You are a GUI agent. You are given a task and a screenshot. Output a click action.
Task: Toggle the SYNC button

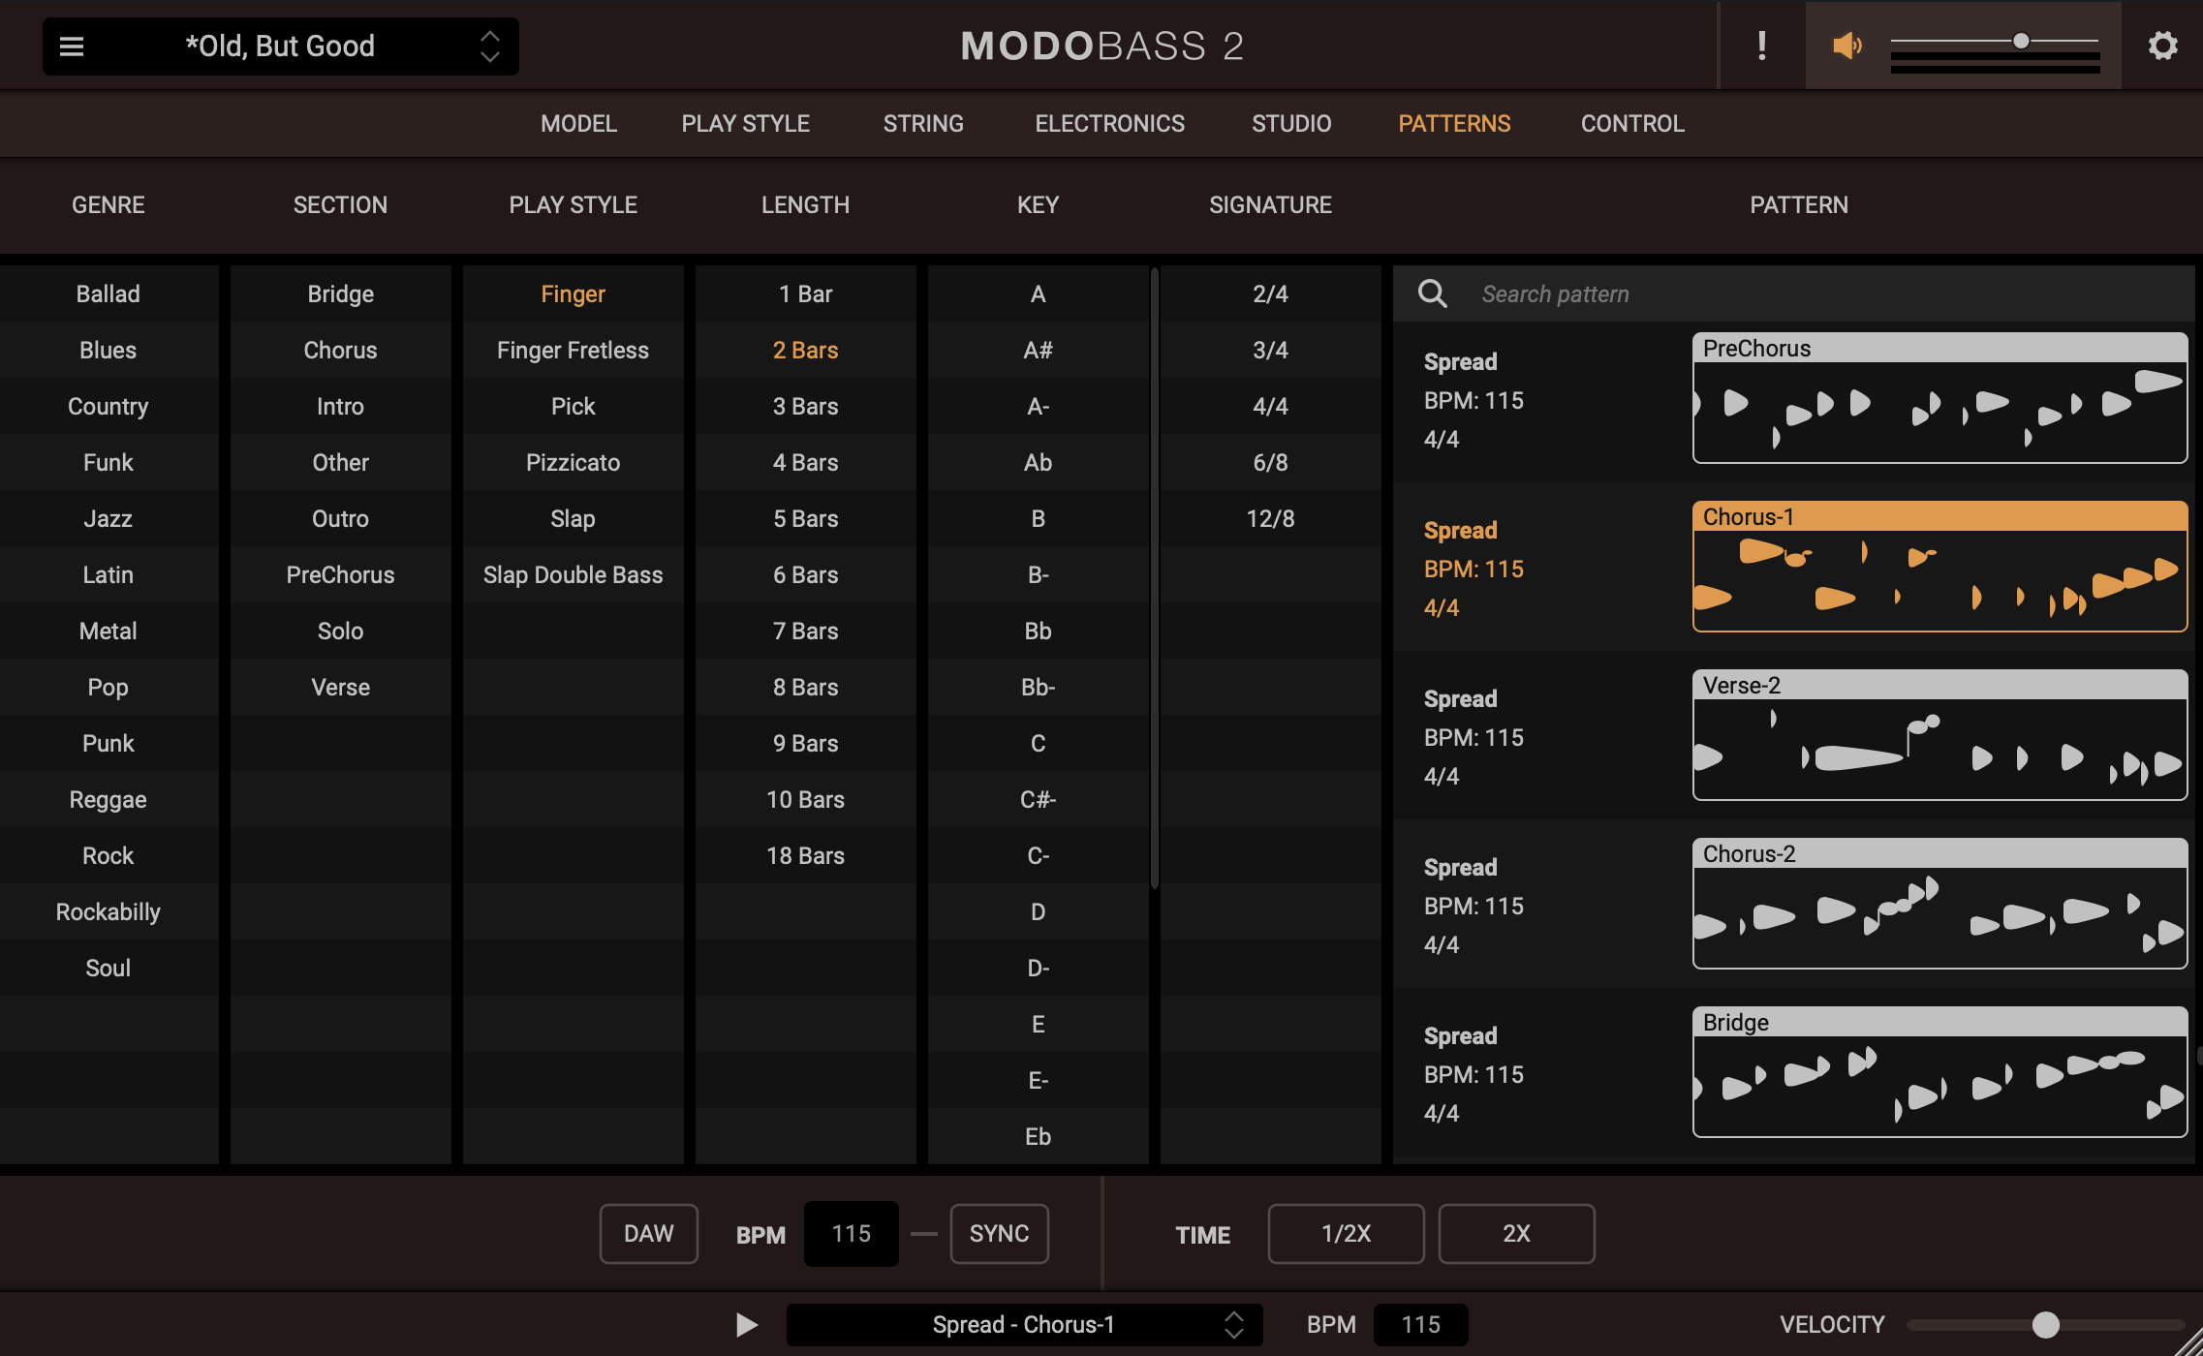coord(999,1233)
